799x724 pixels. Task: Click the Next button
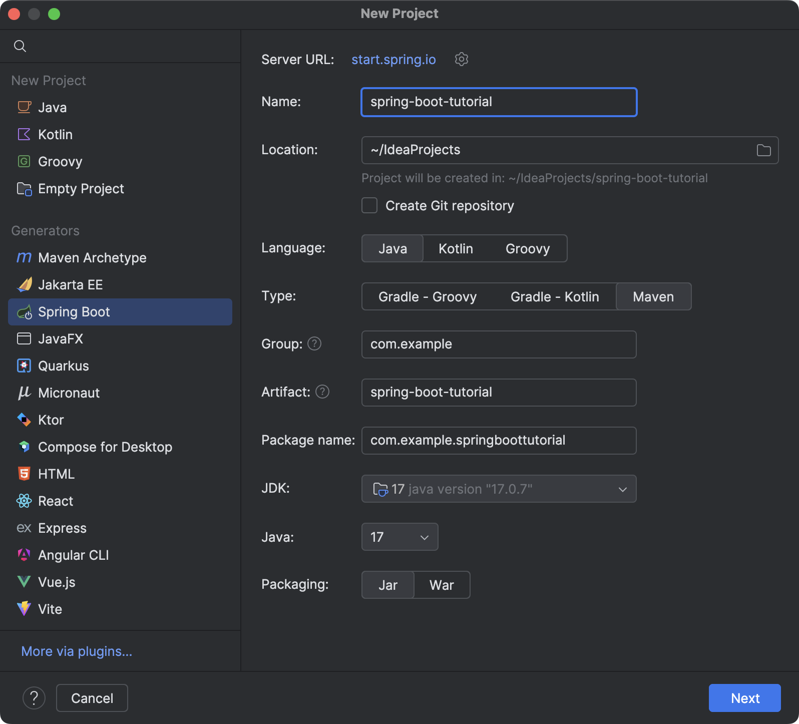[x=744, y=698]
